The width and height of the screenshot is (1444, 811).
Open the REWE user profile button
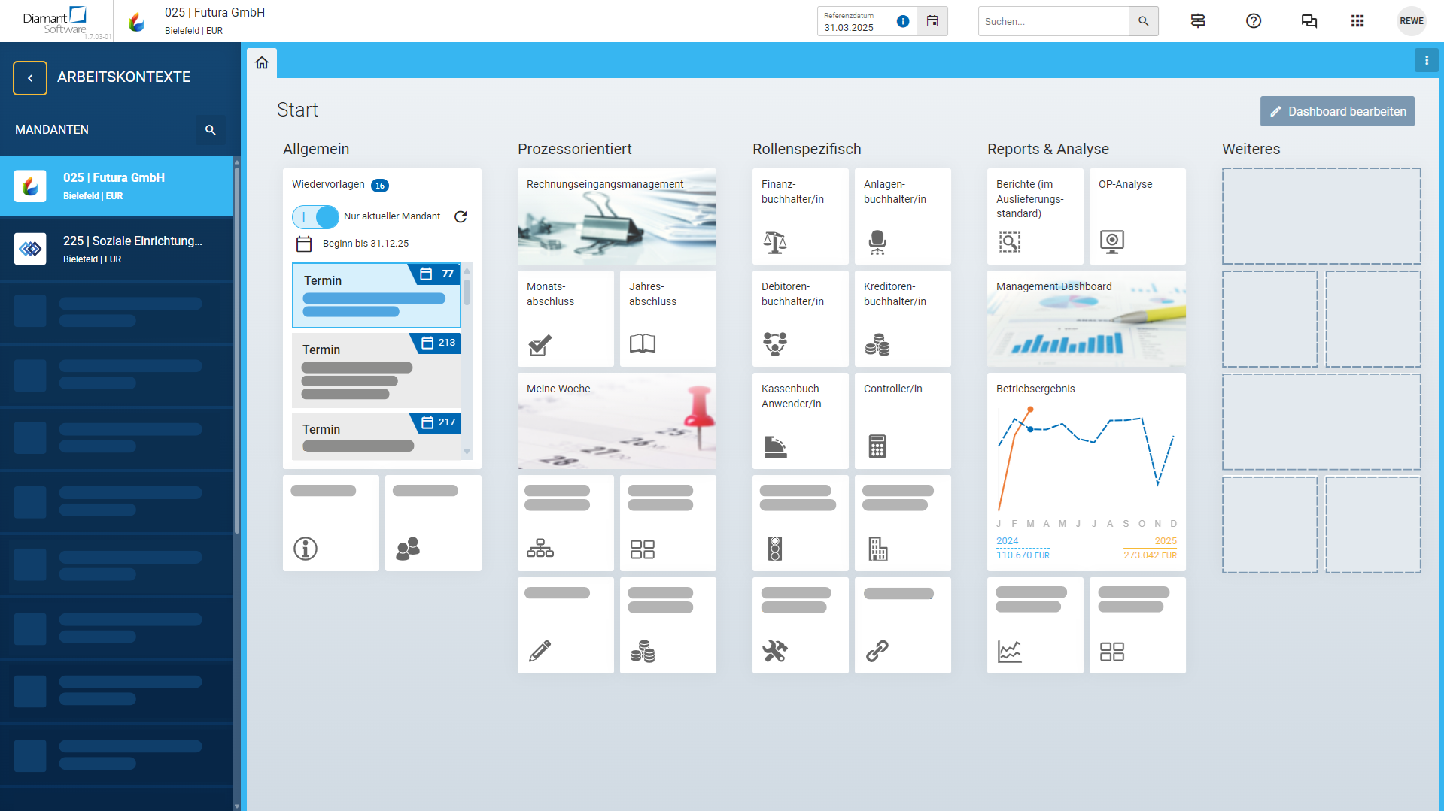point(1411,21)
